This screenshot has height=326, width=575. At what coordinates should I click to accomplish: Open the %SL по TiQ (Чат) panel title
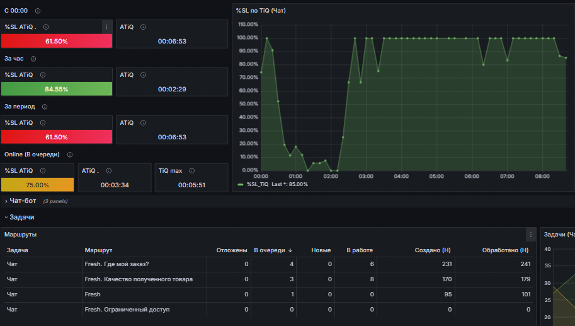[261, 11]
